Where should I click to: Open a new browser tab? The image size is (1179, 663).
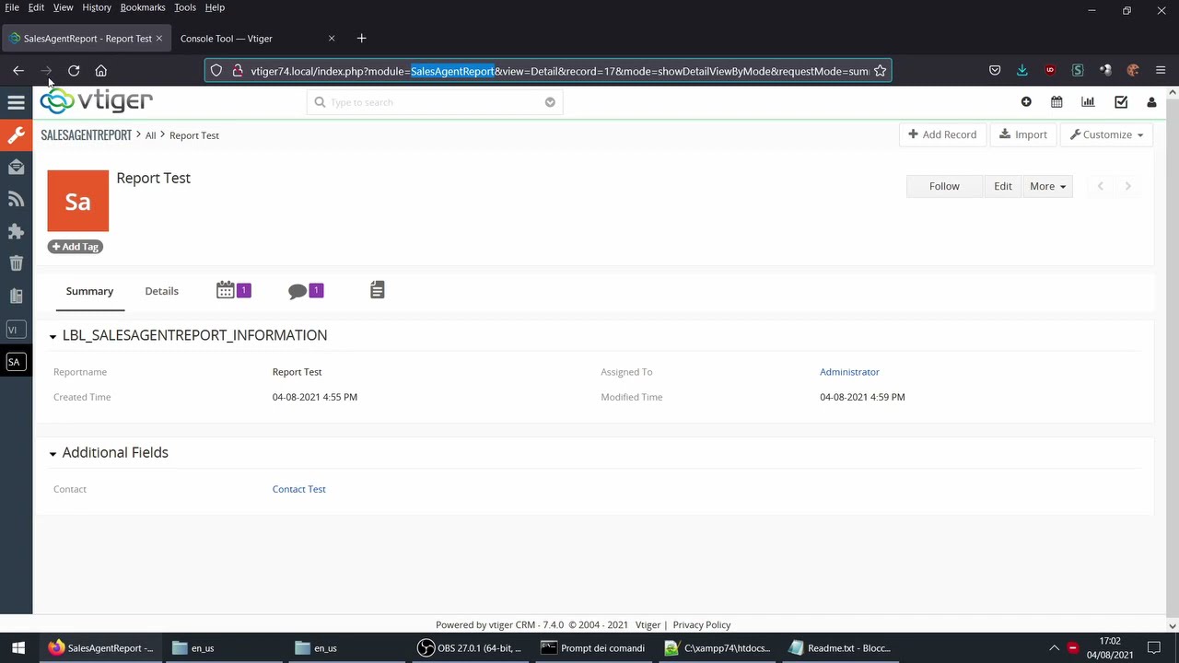361,39
